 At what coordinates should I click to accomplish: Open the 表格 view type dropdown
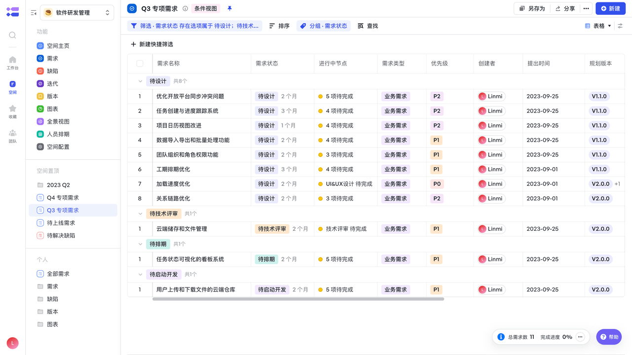[598, 26]
